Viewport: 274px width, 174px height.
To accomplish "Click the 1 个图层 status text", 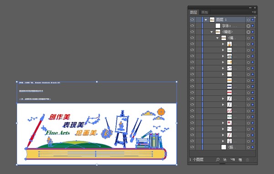I will (196, 159).
